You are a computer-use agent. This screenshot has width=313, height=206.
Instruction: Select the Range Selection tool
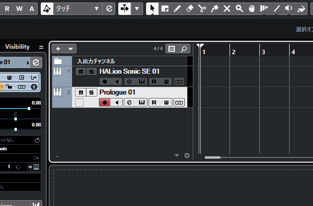[165, 8]
